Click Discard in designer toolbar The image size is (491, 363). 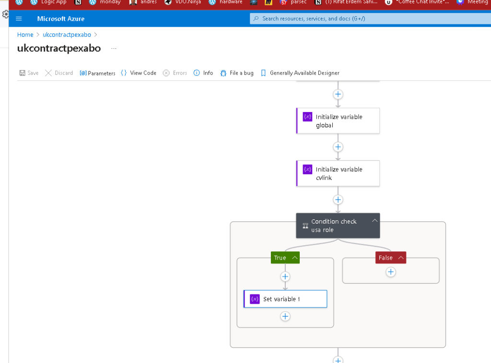click(59, 73)
